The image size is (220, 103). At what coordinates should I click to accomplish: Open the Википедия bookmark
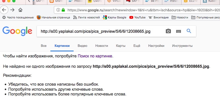[159, 18]
